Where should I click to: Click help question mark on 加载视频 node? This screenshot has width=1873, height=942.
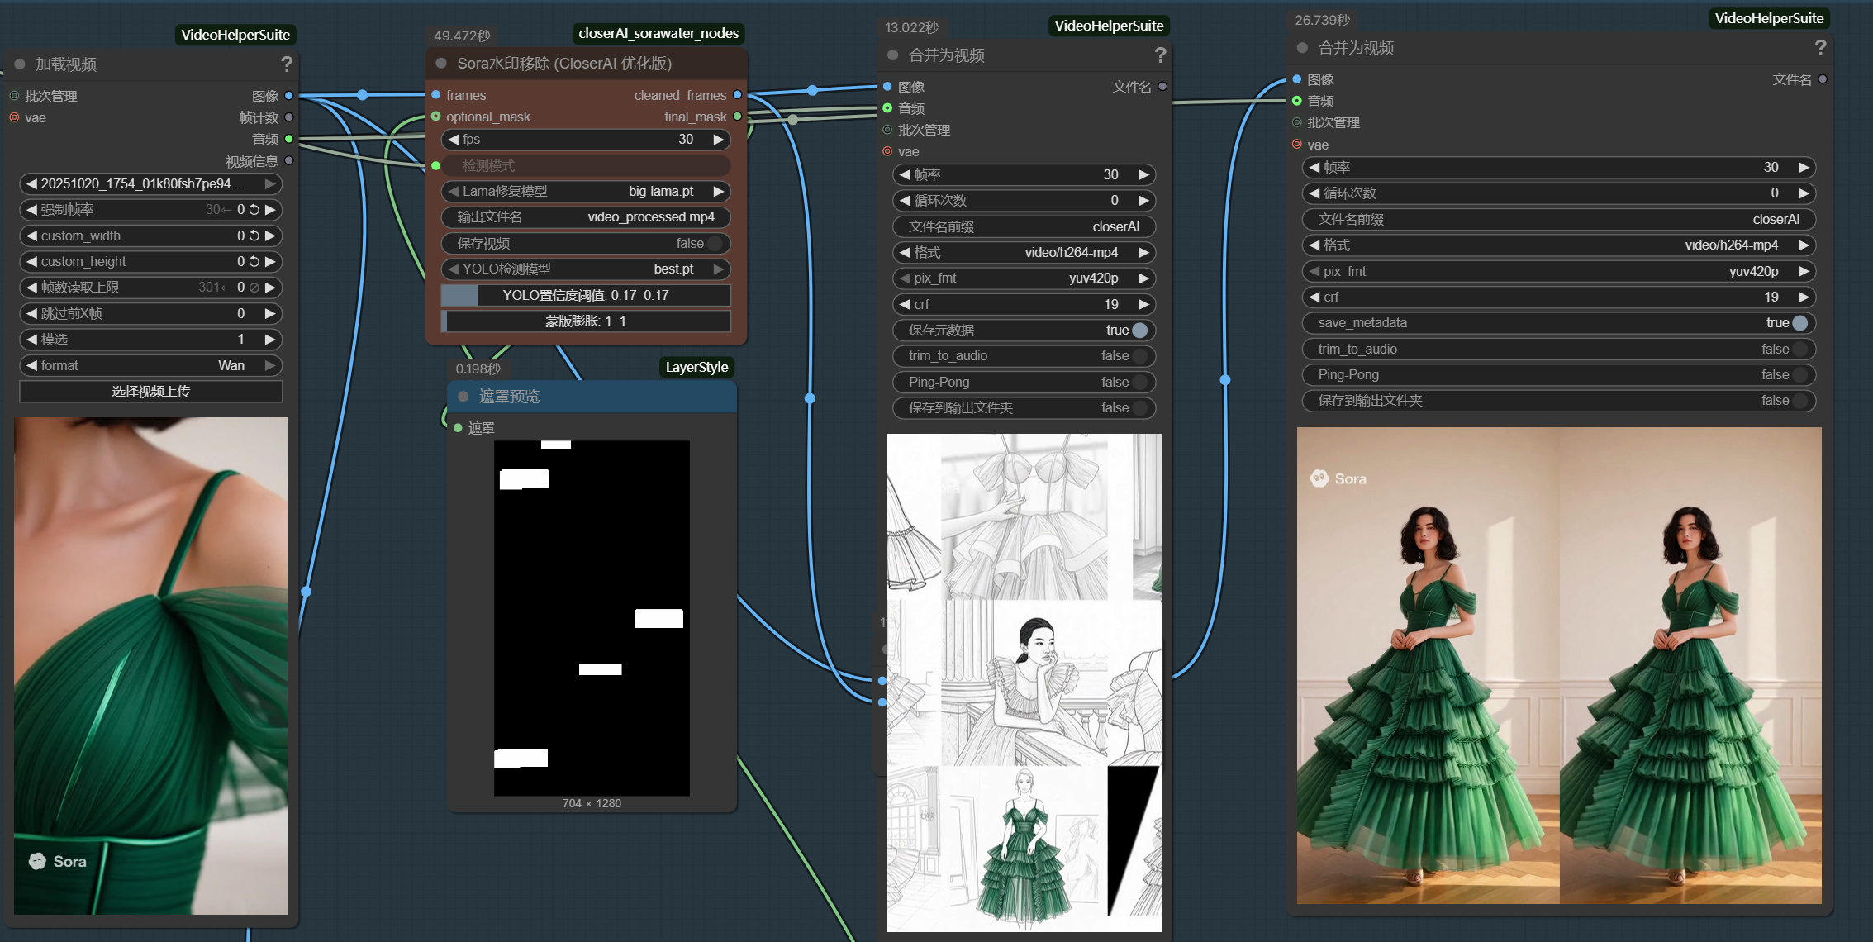click(287, 64)
